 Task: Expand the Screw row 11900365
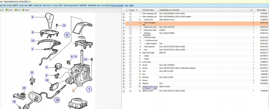[123, 81]
